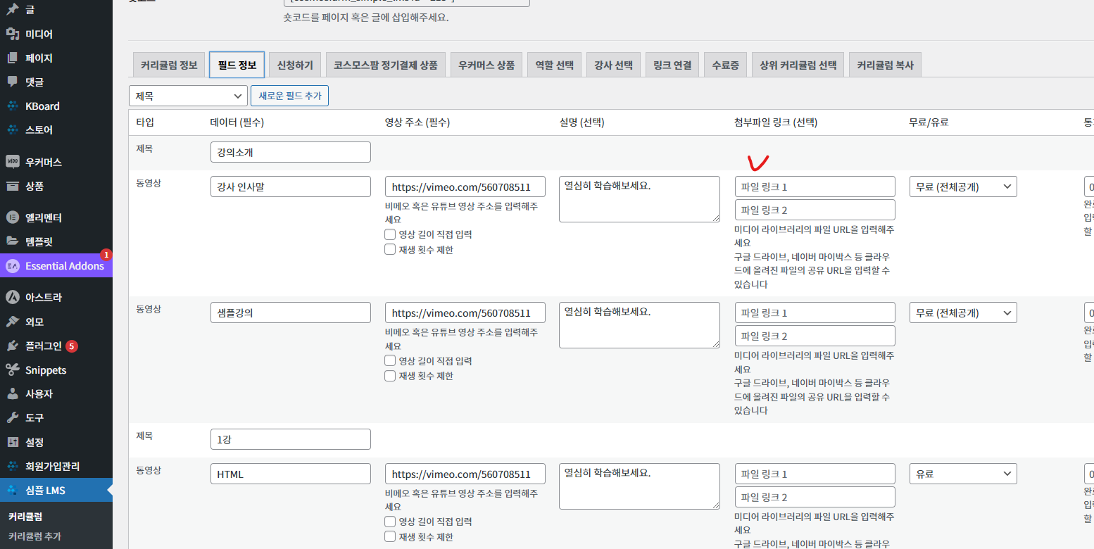Image resolution: width=1094 pixels, height=549 pixels.
Task: Click the Essential Addons icon
Action: pyautogui.click(x=12, y=266)
